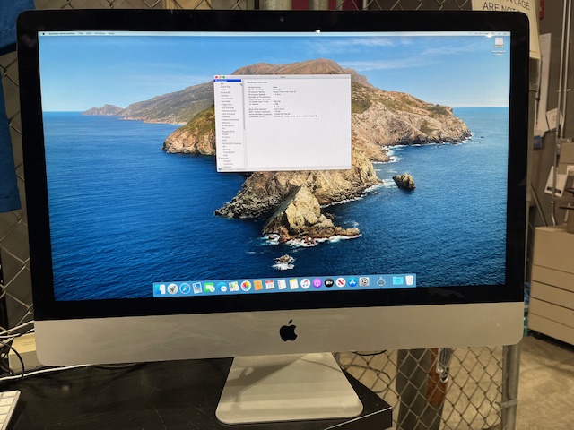The image size is (574, 430).
Task: Open the Window menu
Action: click(100, 33)
